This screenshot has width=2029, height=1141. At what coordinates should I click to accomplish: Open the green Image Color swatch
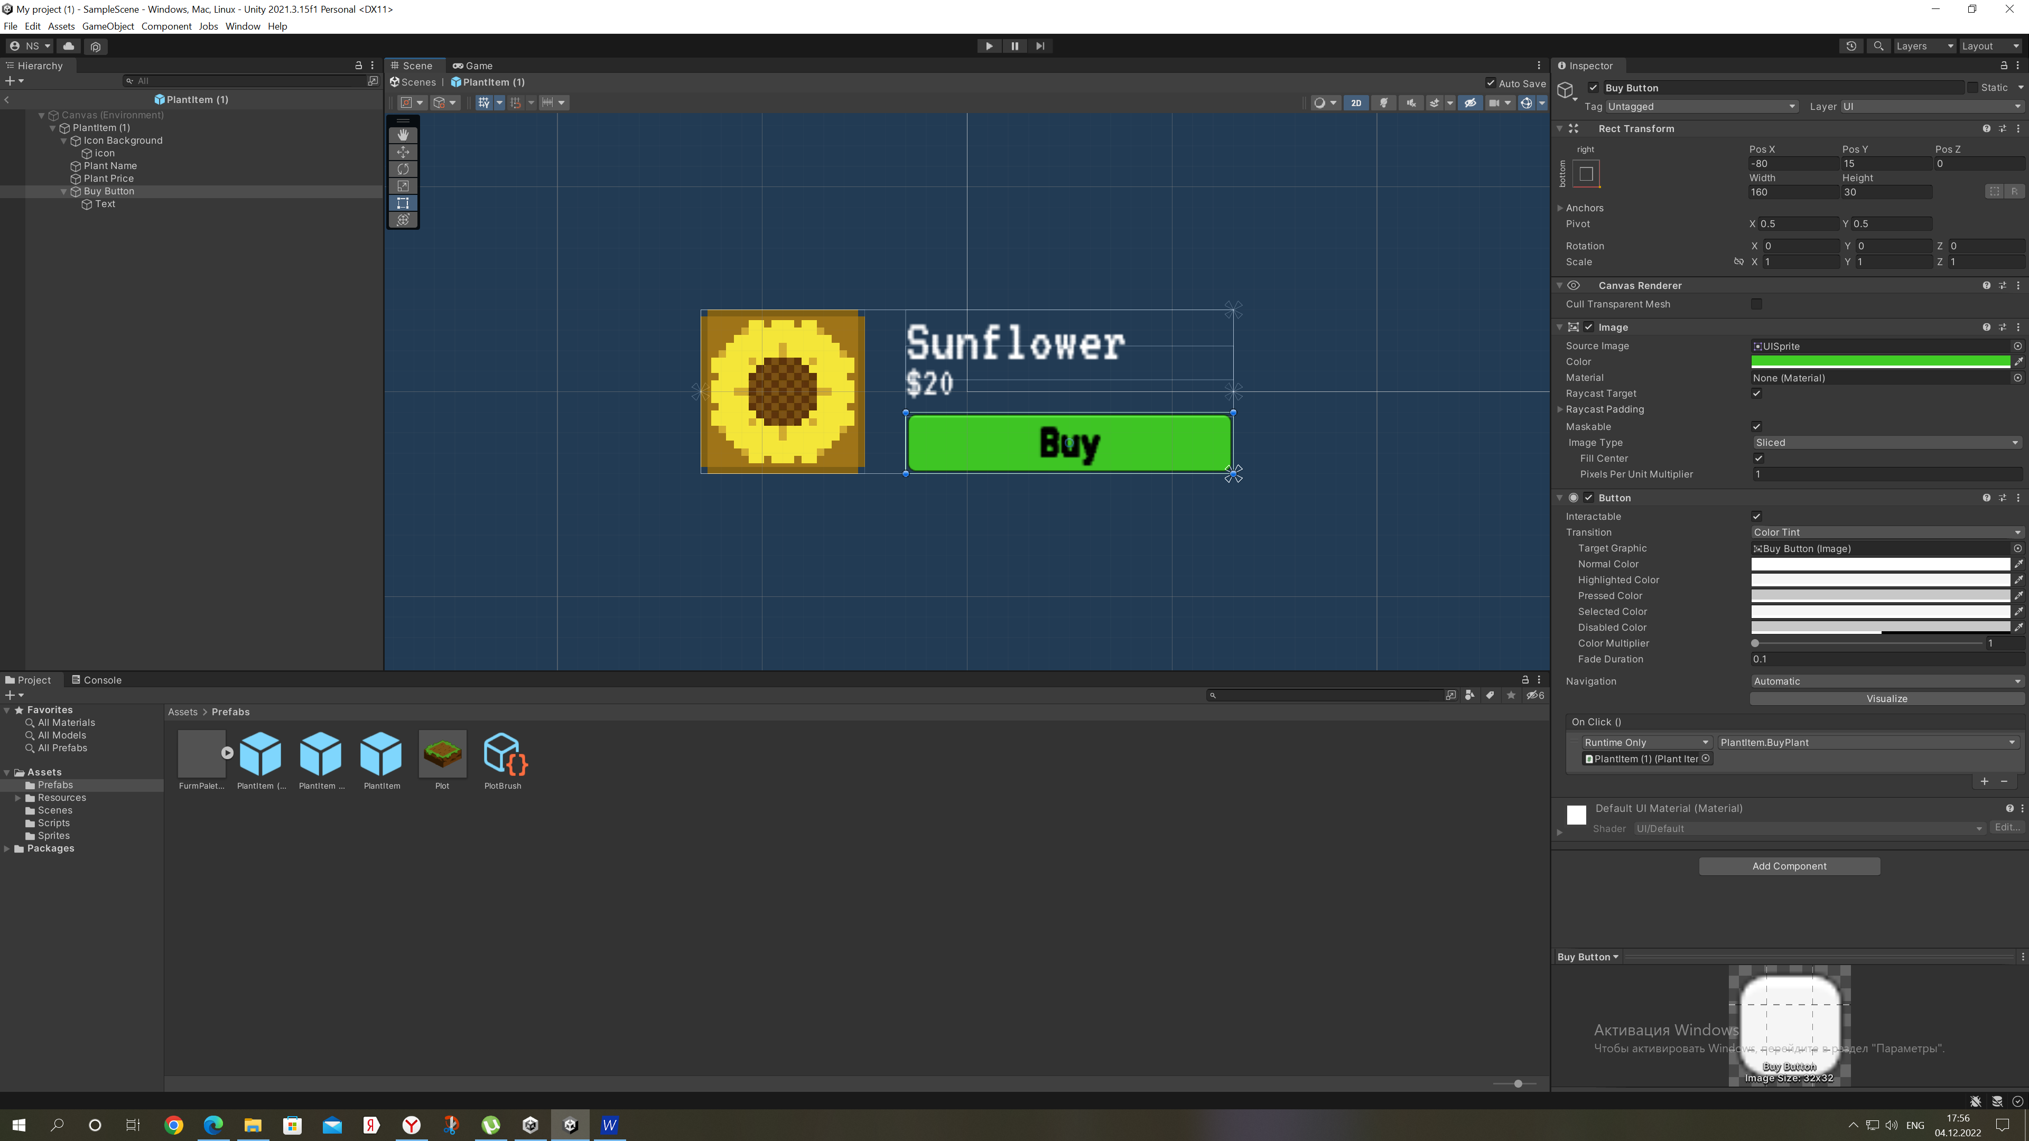tap(1880, 362)
